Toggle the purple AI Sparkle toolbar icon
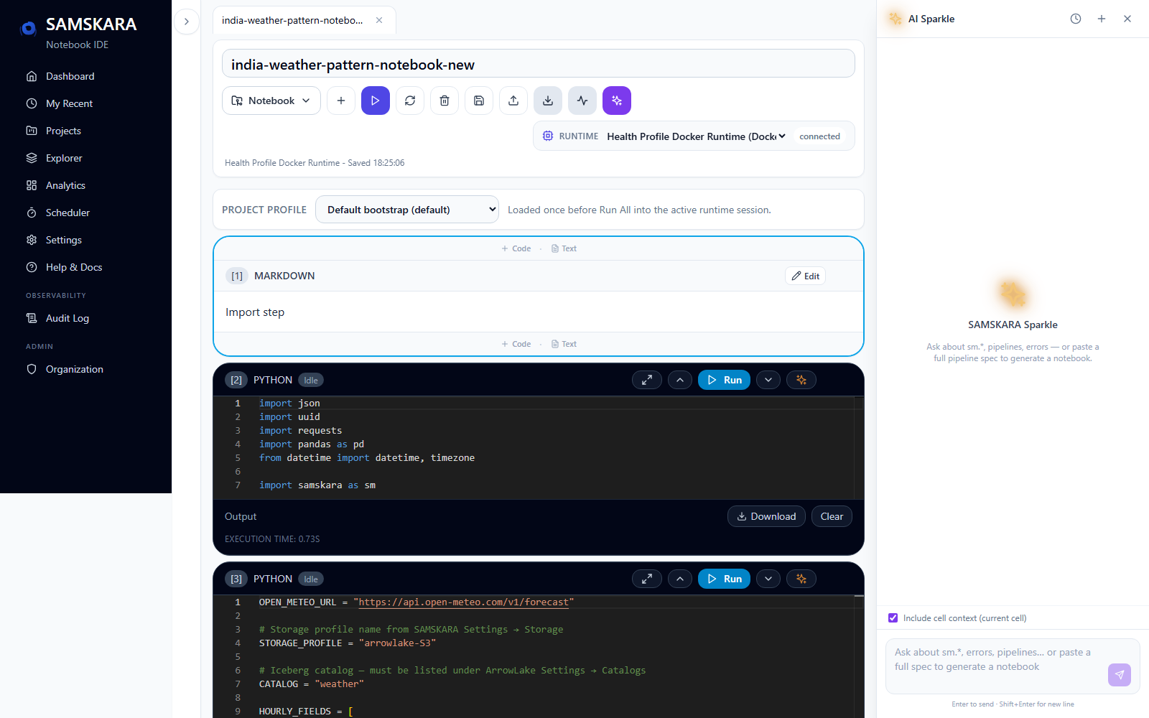This screenshot has width=1149, height=718. (x=617, y=101)
